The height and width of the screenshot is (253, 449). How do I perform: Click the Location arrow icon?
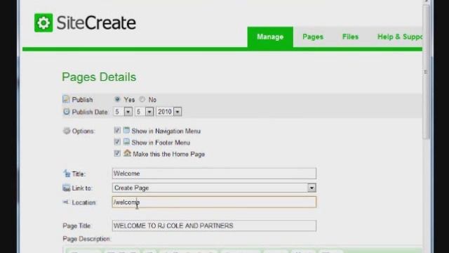66,202
